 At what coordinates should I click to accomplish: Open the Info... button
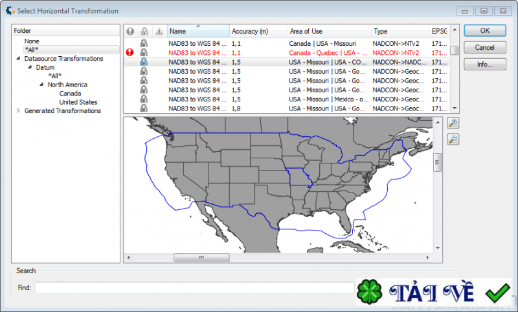(x=484, y=64)
